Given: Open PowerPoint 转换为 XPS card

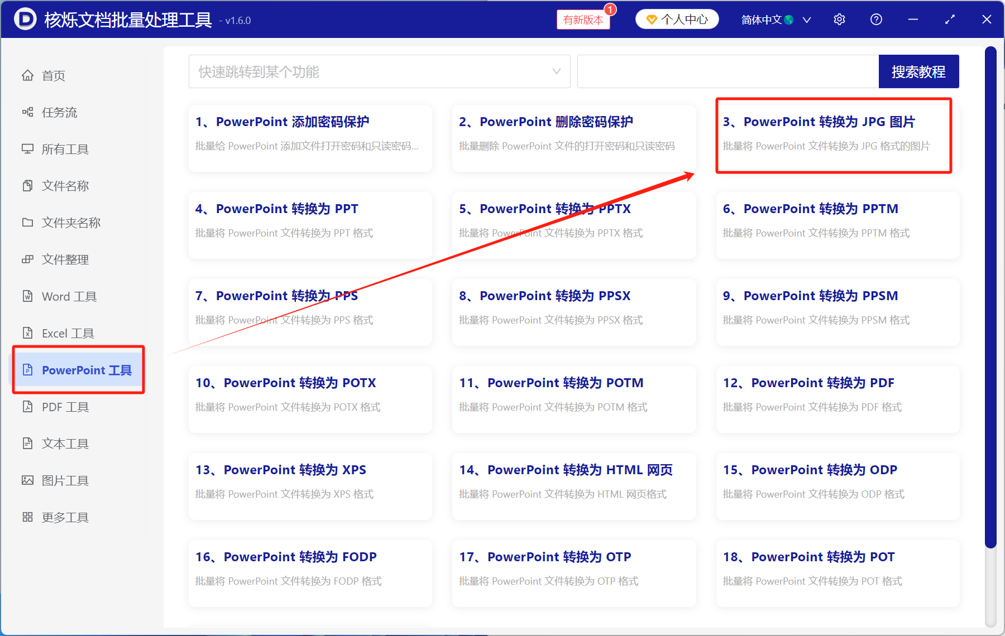Looking at the screenshot, I should point(310,486).
